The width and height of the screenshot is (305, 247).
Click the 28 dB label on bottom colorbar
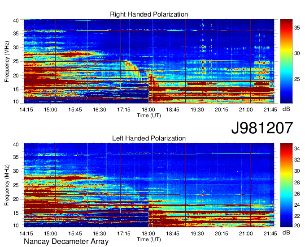(297, 183)
